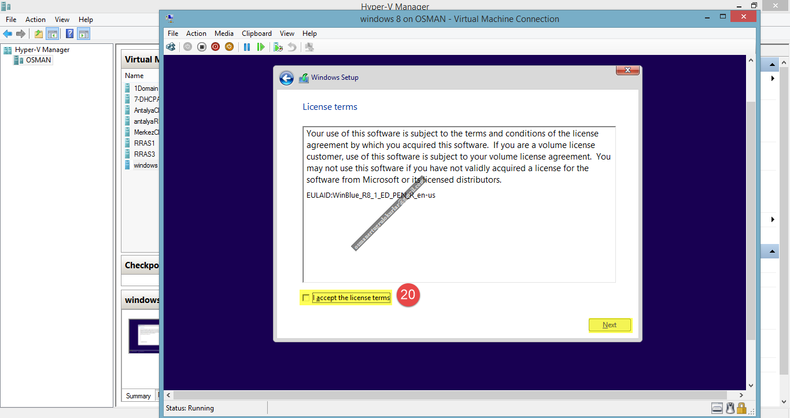Open Help via the blue question-mark icon
Image resolution: width=790 pixels, height=418 pixels.
[70, 34]
